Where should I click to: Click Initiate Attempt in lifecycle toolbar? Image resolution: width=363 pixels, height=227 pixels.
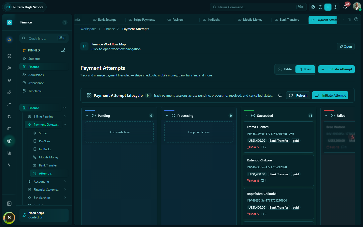(330, 95)
